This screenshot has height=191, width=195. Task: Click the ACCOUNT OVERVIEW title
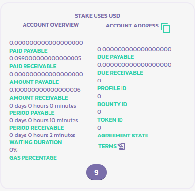pyautogui.click(x=51, y=25)
